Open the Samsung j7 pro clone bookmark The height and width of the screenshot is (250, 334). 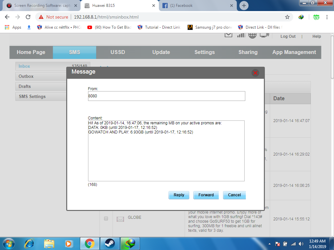pyautogui.click(x=210, y=27)
